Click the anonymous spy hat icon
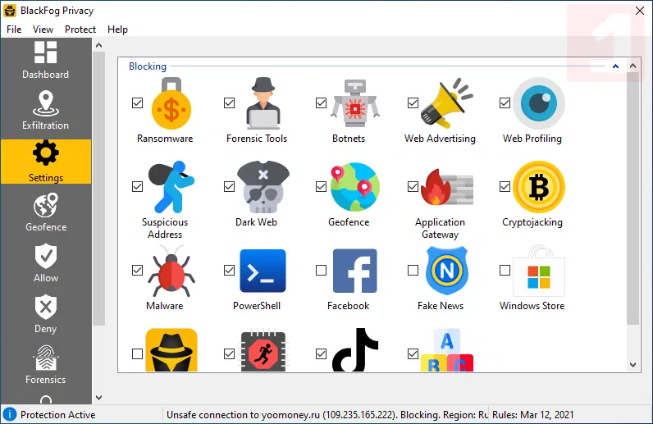 (171, 350)
